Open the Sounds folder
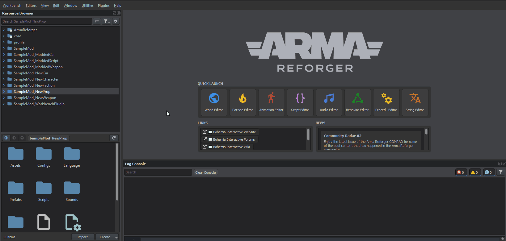The height and width of the screenshot is (241, 506). (x=72, y=192)
